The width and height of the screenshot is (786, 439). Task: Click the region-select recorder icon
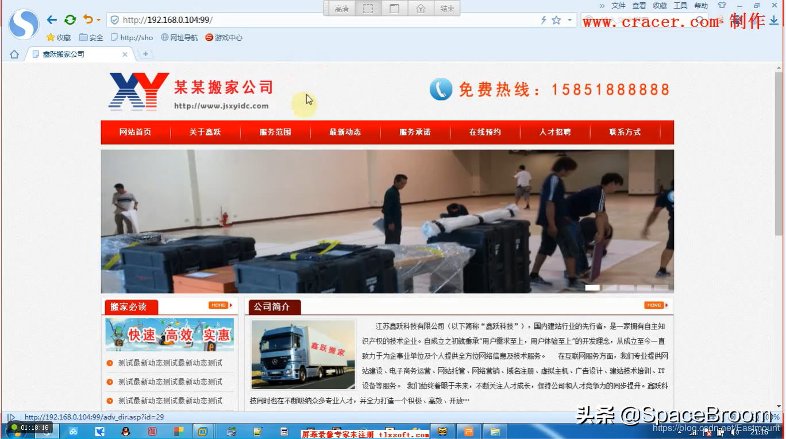[368, 9]
